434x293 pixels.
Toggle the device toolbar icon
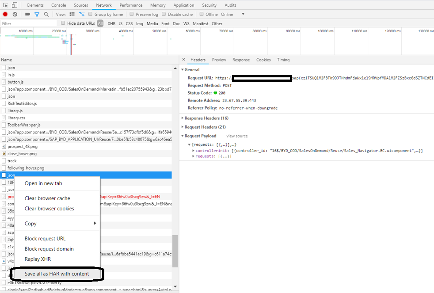click(15, 5)
